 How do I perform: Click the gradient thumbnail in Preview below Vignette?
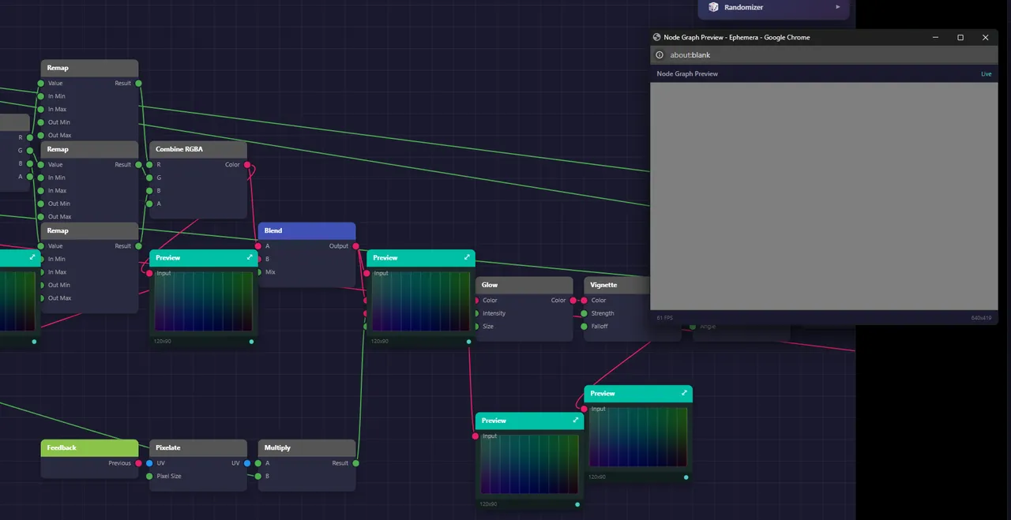click(638, 438)
